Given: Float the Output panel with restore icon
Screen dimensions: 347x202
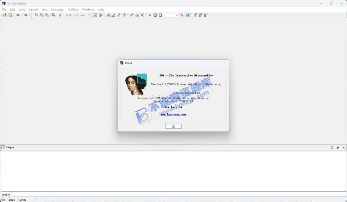Looking at the screenshot, I should [338, 148].
